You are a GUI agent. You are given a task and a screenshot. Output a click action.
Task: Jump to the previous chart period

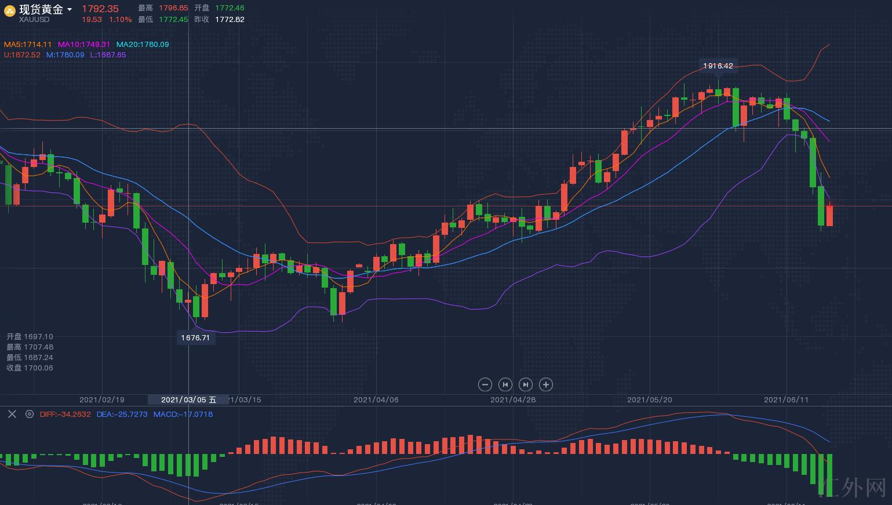tap(505, 384)
